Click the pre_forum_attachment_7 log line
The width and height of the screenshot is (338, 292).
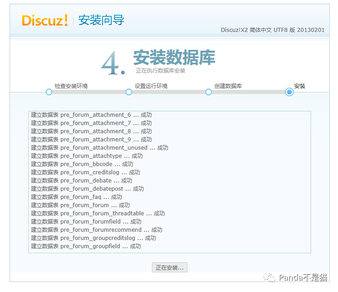click(x=91, y=123)
